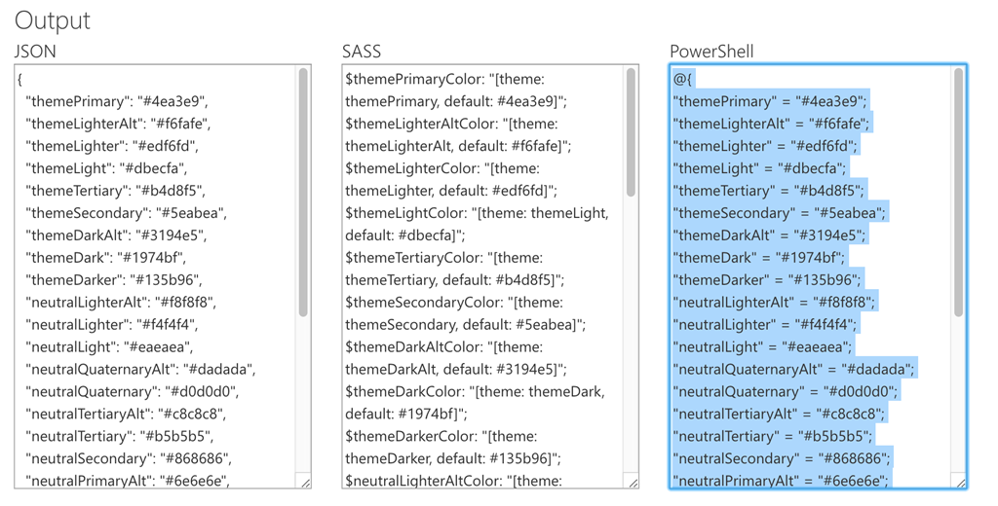This screenshot has width=998, height=506.
Task: Click the JSON text area resize handle
Action: click(x=305, y=483)
